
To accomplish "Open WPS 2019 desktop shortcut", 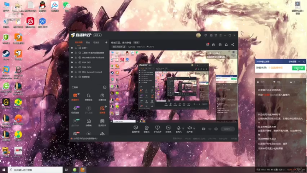I will (x=43, y=23).
